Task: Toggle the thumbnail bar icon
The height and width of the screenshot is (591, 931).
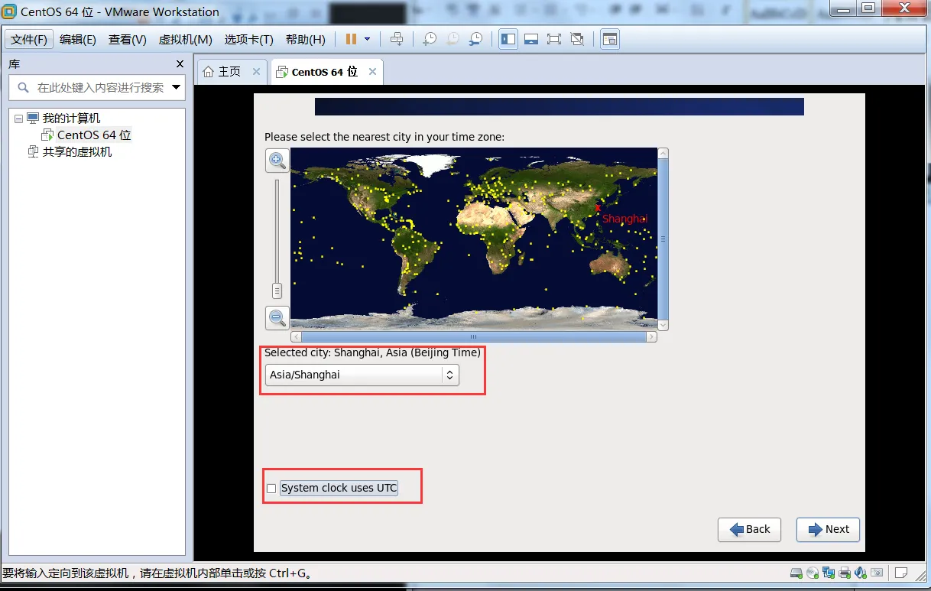Action: coord(531,39)
